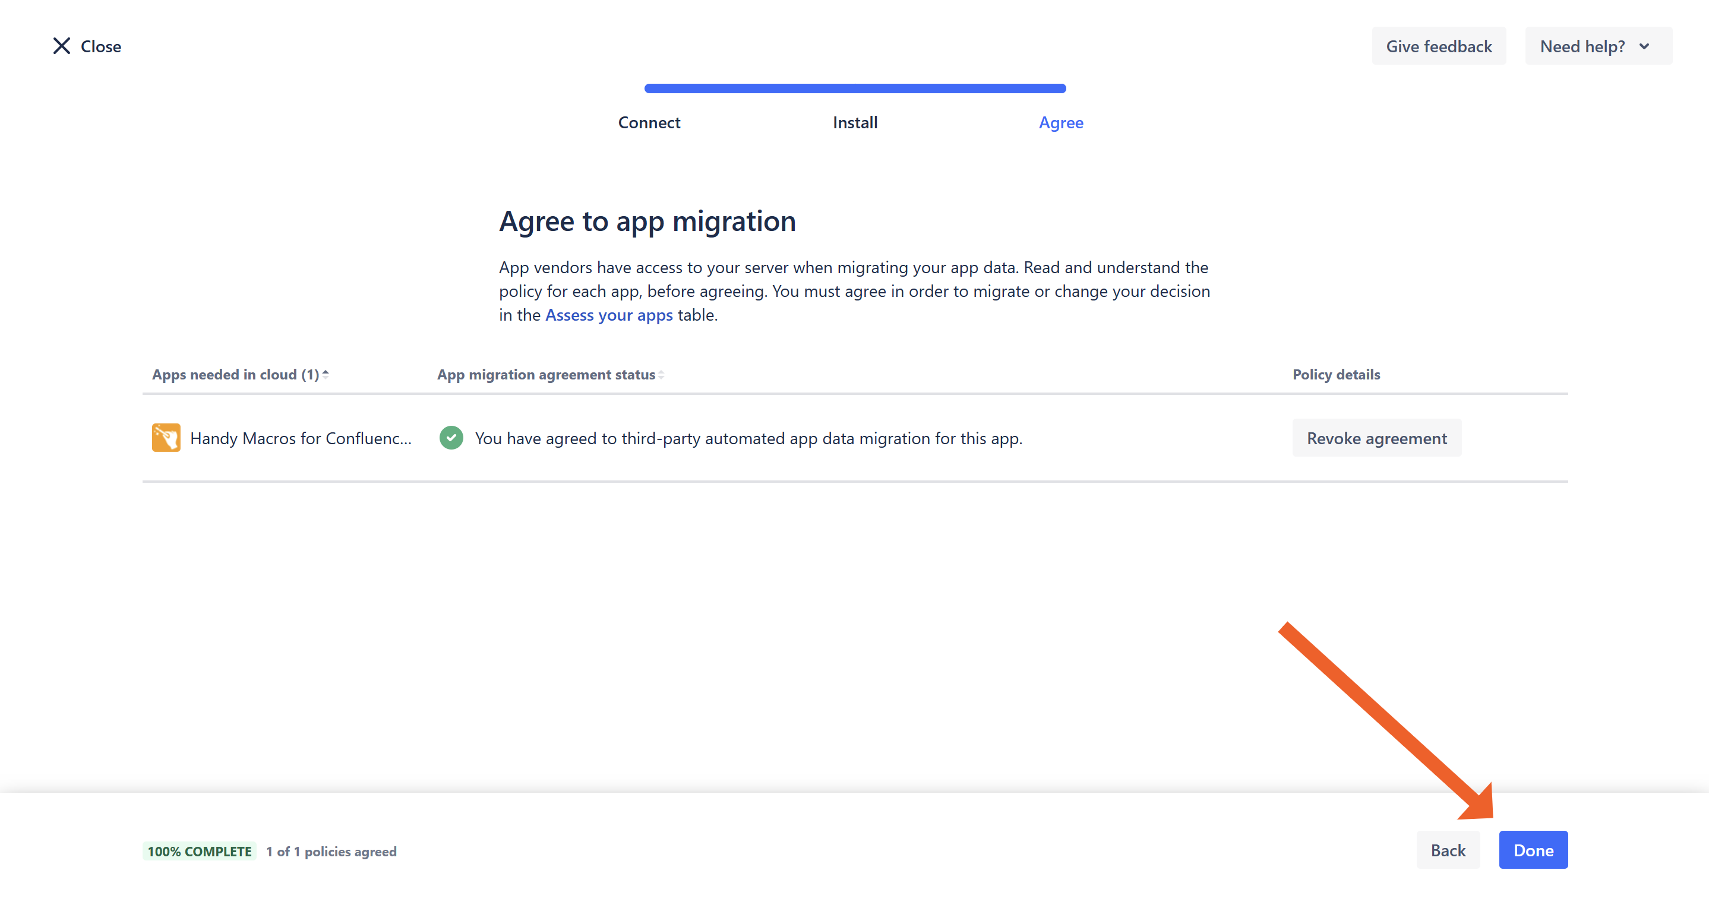Image resolution: width=1709 pixels, height=905 pixels.
Task: Select the Agree step label
Action: click(1060, 123)
